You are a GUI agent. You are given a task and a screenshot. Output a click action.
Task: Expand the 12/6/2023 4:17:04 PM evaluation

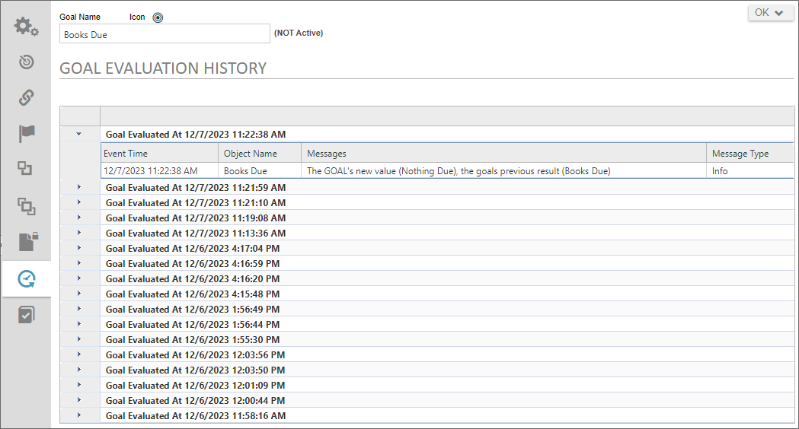point(79,248)
